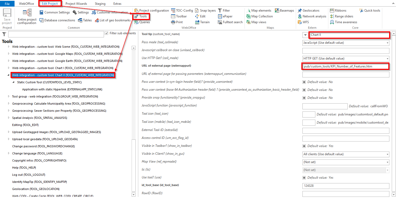Collapse the Chart II custom tool tree node
The width and height of the screenshot is (396, 200).
click(8, 75)
